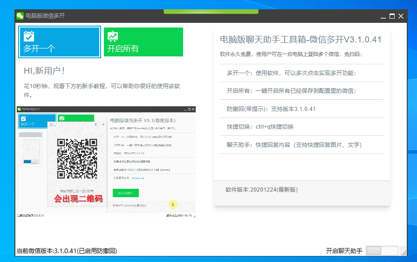
Task: Click the 开启聊天助手 label
Action: tap(344, 251)
